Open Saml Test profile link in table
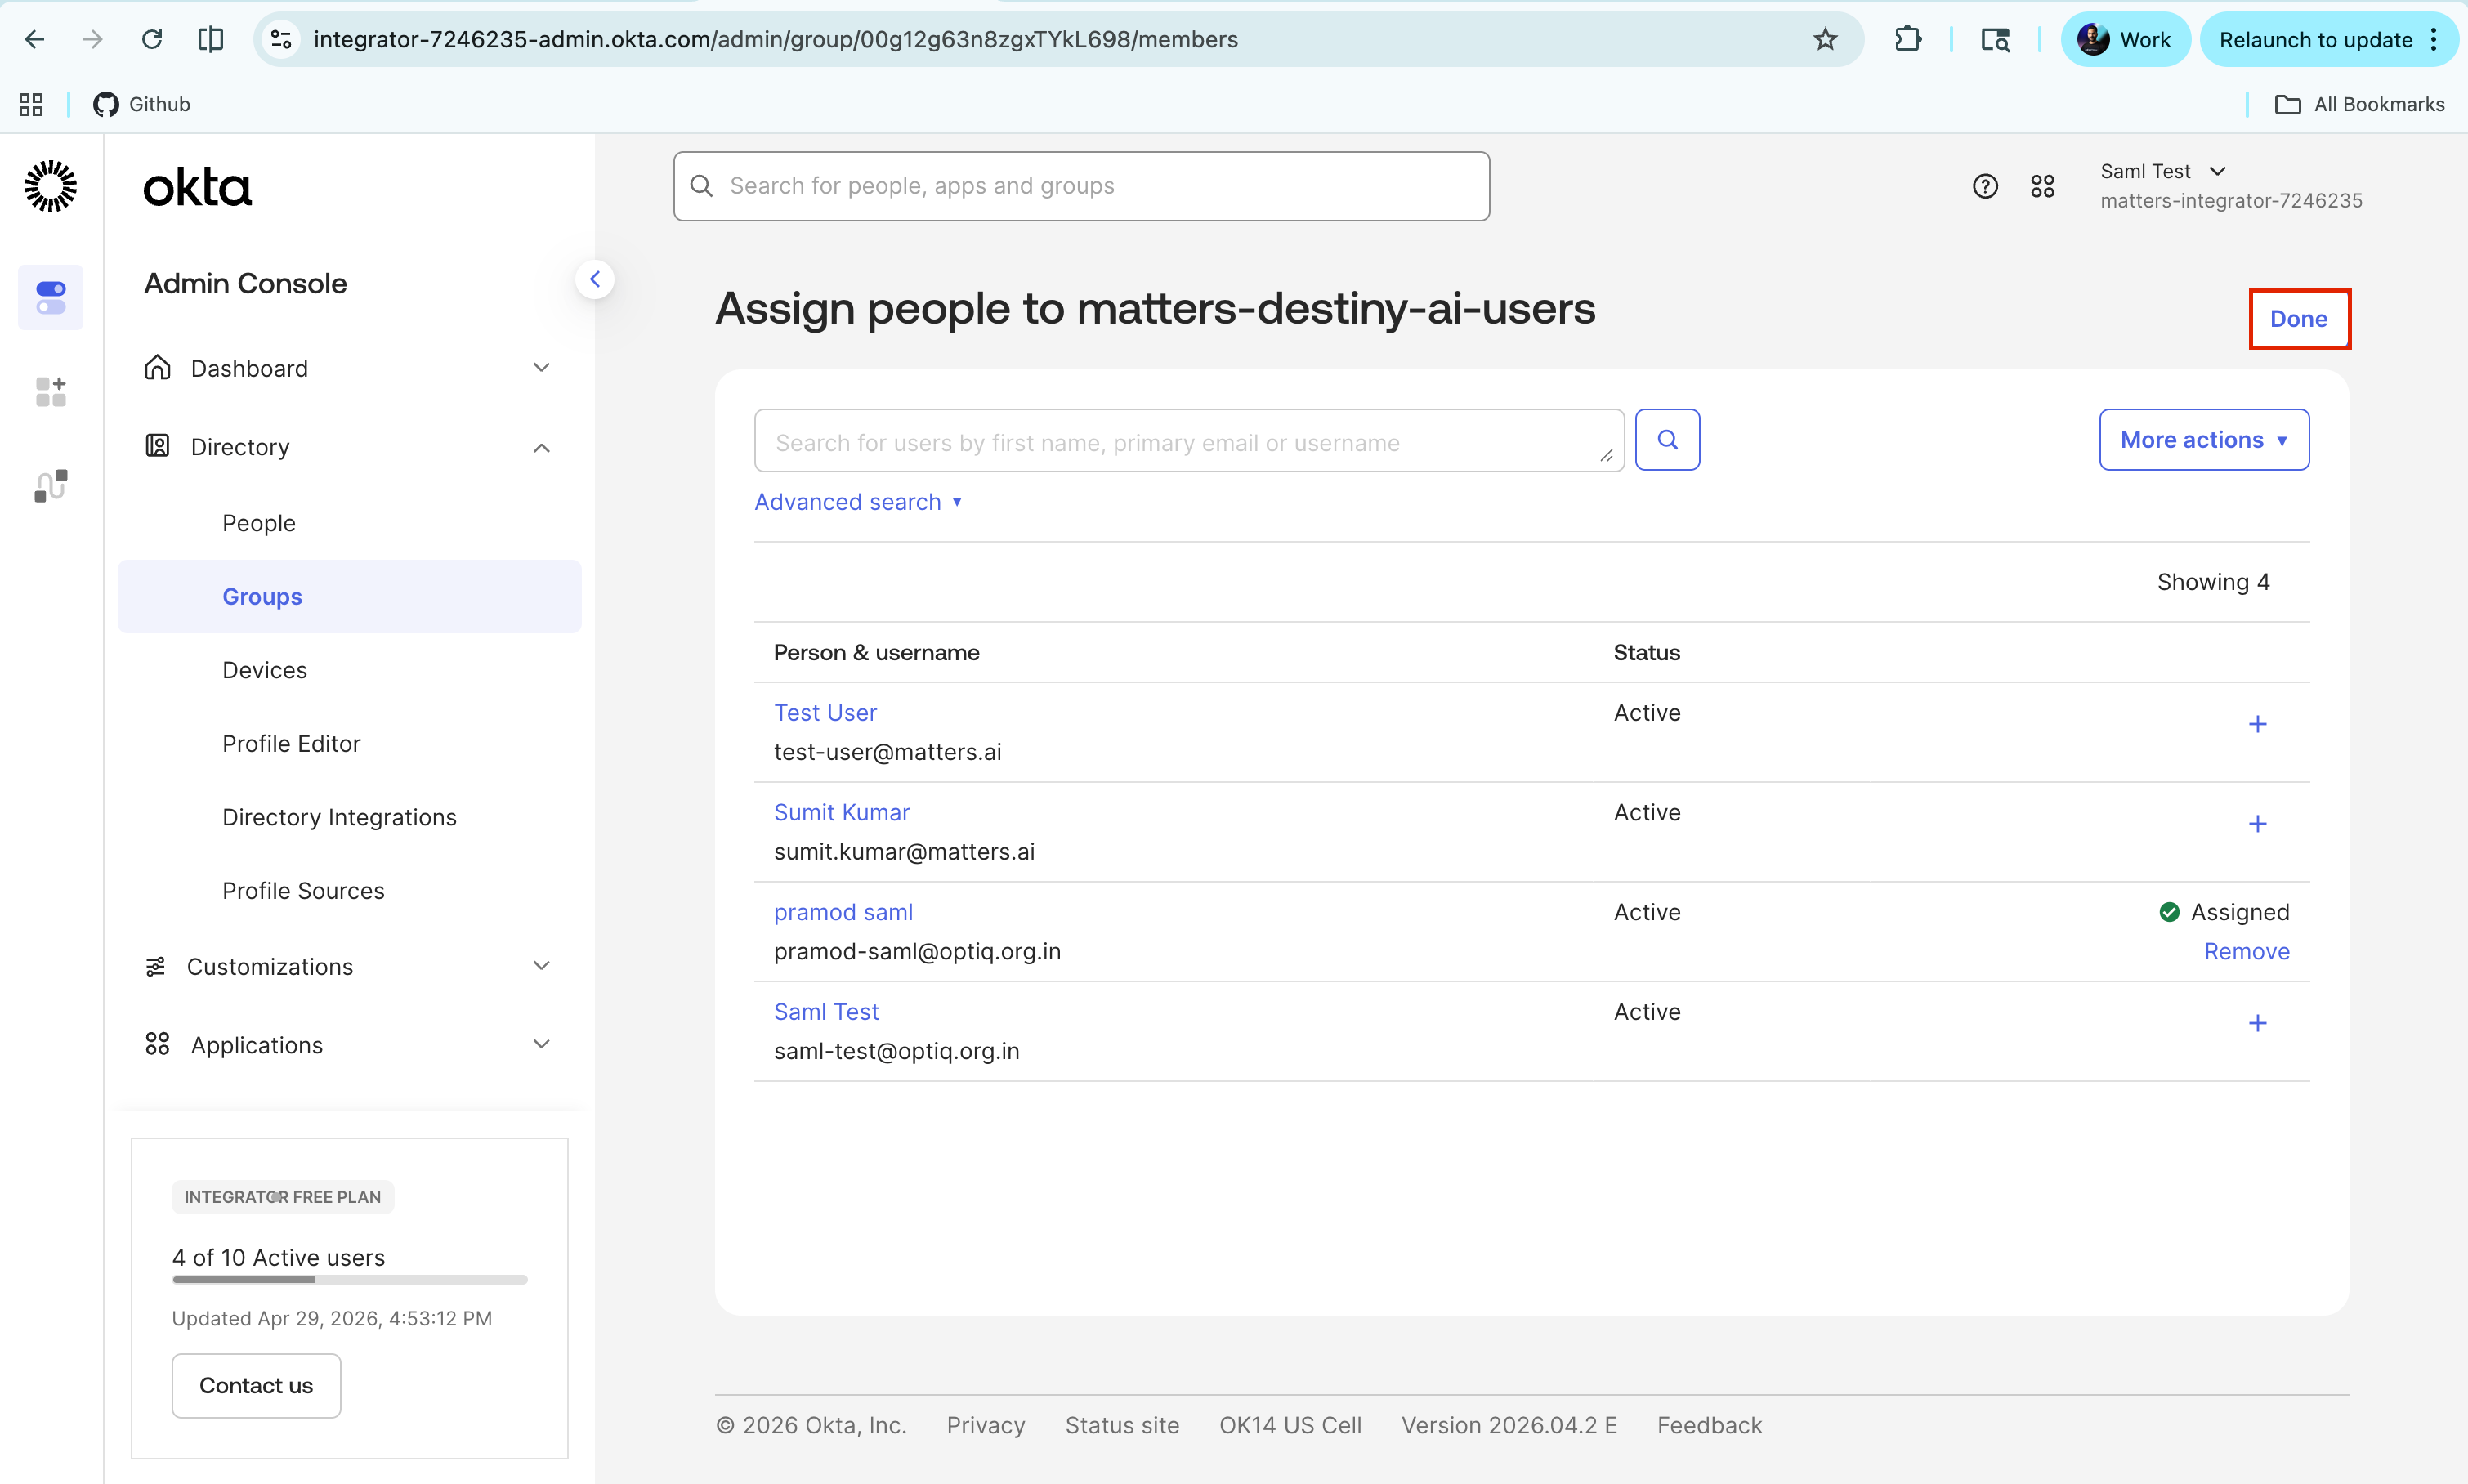 (826, 1012)
